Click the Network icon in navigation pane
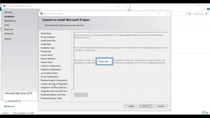Screen dimensions: 210x118 5,106
